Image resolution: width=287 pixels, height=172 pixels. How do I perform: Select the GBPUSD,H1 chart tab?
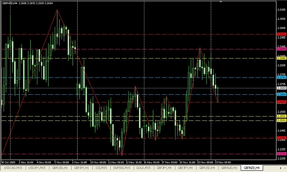pyautogui.click(x=60, y=168)
